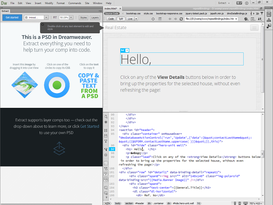The height and width of the screenshot is (205, 273).
Task: Show more related files double chevron
Action: [258, 13]
